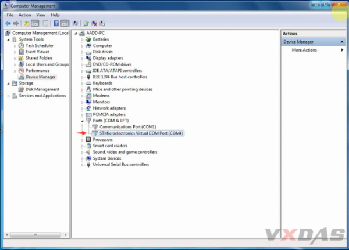The width and height of the screenshot is (349, 250).
Task: Click the blue Back arrow in toolbar
Action: click(8, 23)
